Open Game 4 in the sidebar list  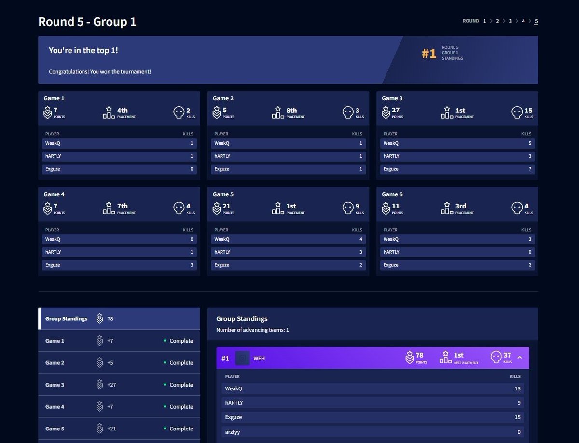coord(119,407)
